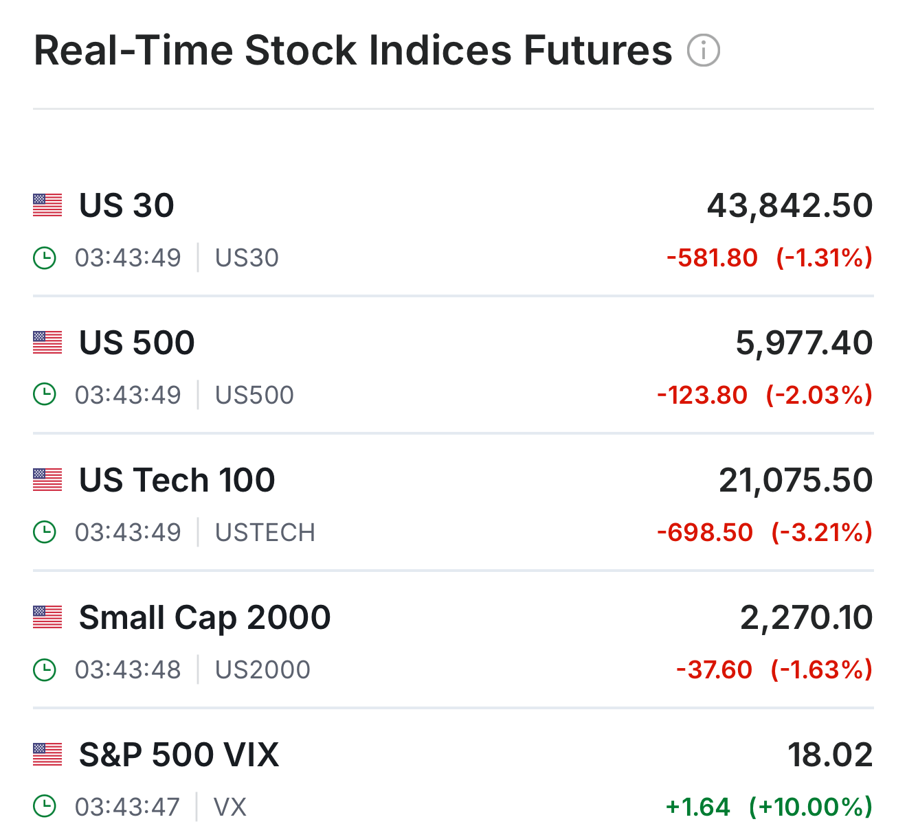907x826 pixels.
Task: Open the Small Cap 2000 futures page
Action: (x=205, y=617)
